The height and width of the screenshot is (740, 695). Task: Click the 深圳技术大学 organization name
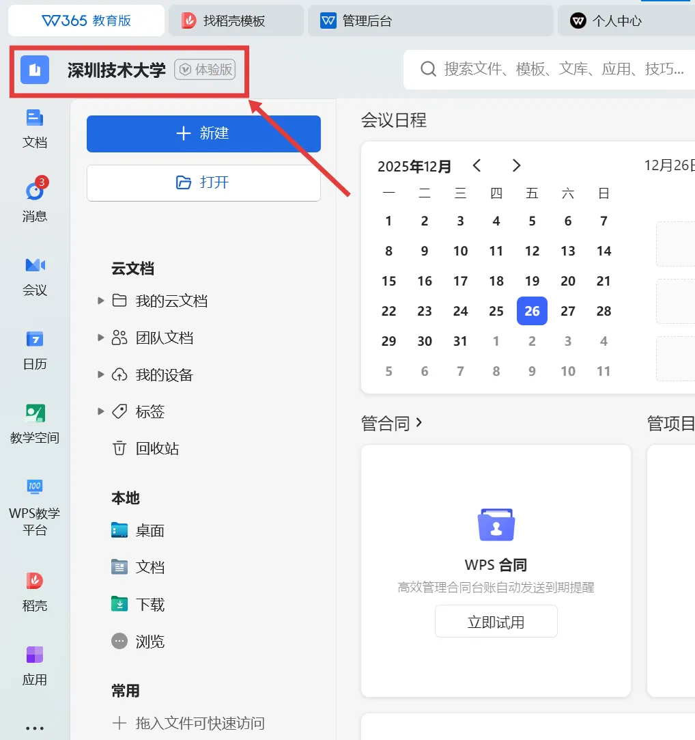click(117, 70)
